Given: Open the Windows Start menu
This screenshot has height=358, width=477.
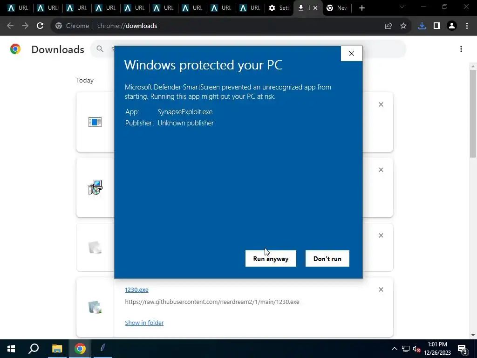Looking at the screenshot, I should tap(11, 349).
